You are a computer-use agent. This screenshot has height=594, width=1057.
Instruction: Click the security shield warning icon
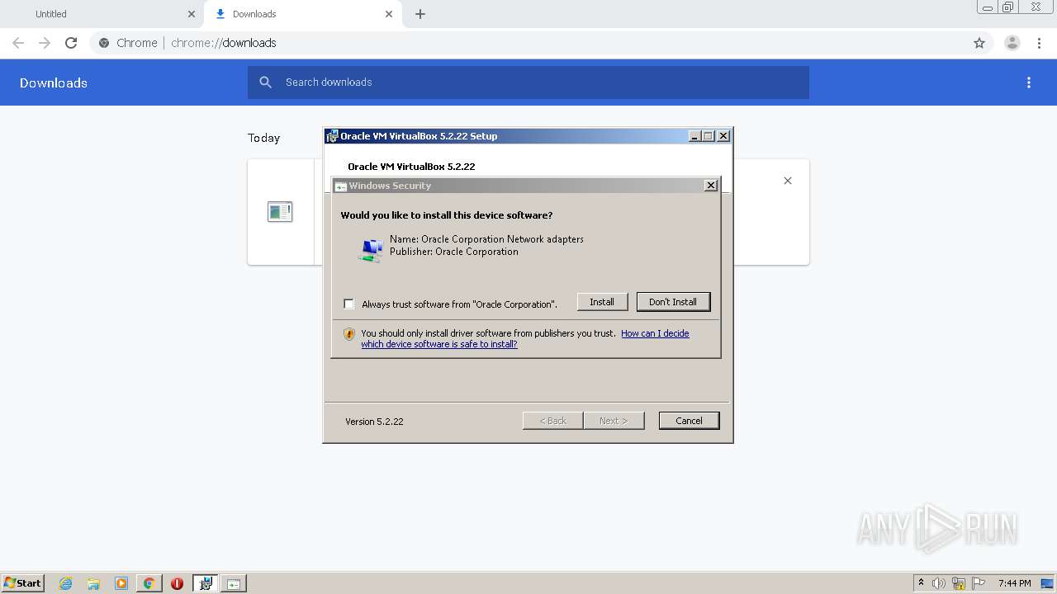tap(348, 334)
